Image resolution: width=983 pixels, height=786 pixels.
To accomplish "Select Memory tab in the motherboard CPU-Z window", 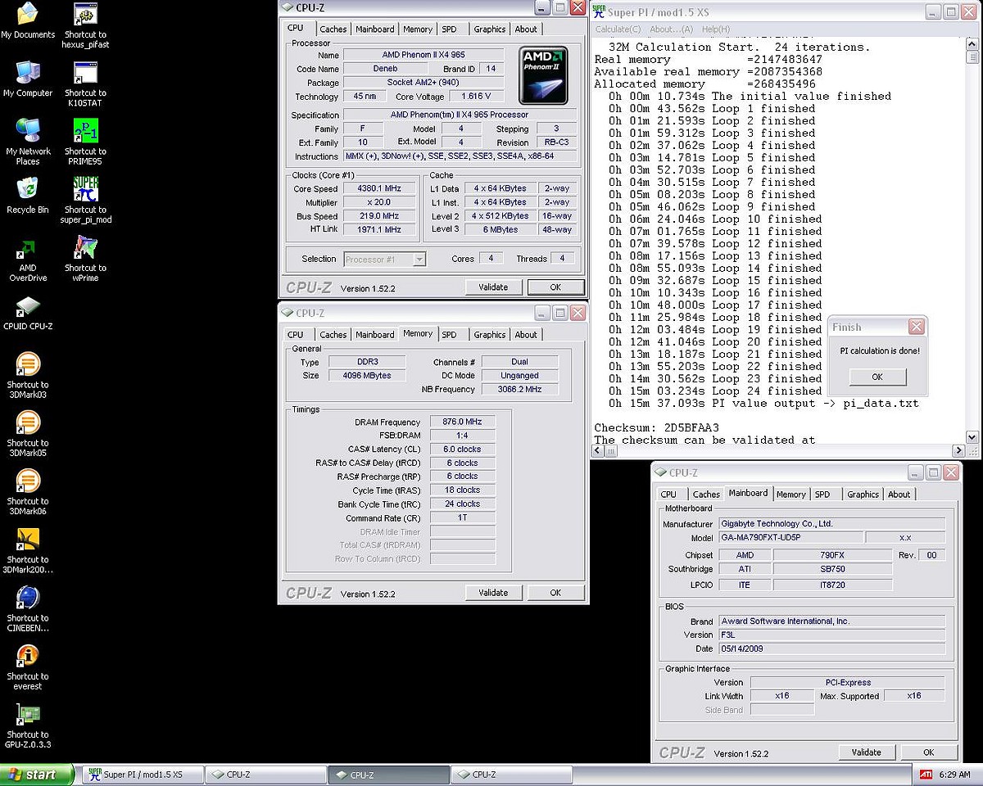I will tap(790, 495).
